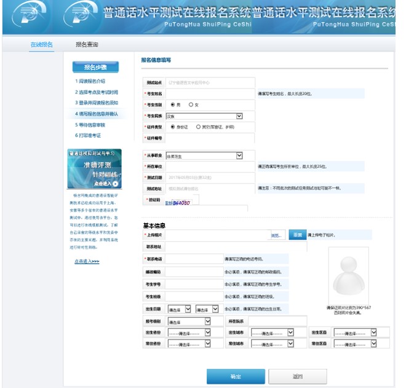Image resolution: width=414 pixels, height=388 pixels.
Task: Expand the 考生民族 dropdown showing 汉族
Action: pyautogui.click(x=204, y=116)
